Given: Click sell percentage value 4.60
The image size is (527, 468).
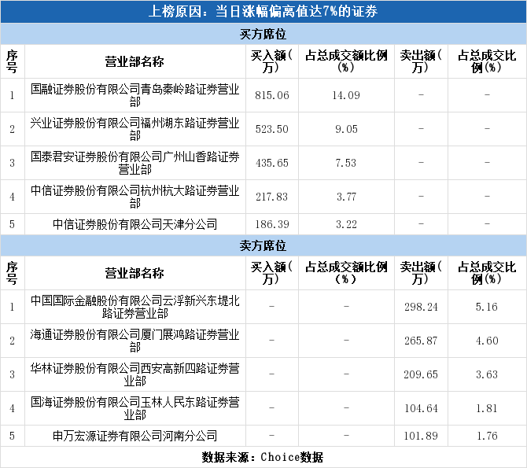Looking at the screenshot, I should (x=487, y=341).
